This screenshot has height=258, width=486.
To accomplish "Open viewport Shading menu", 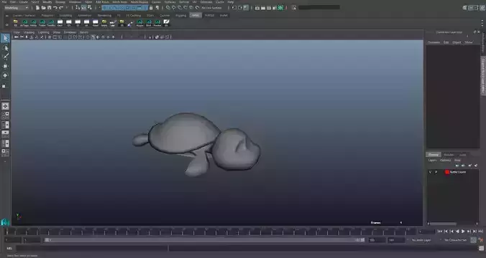I will [29, 32].
